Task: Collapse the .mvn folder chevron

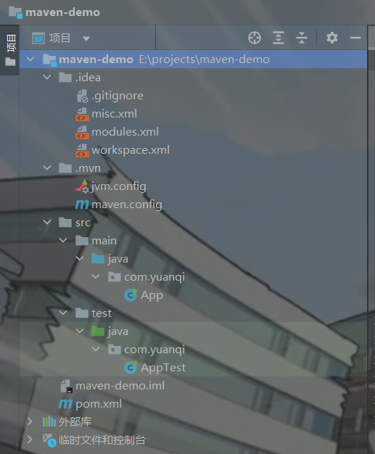Action: click(x=47, y=168)
